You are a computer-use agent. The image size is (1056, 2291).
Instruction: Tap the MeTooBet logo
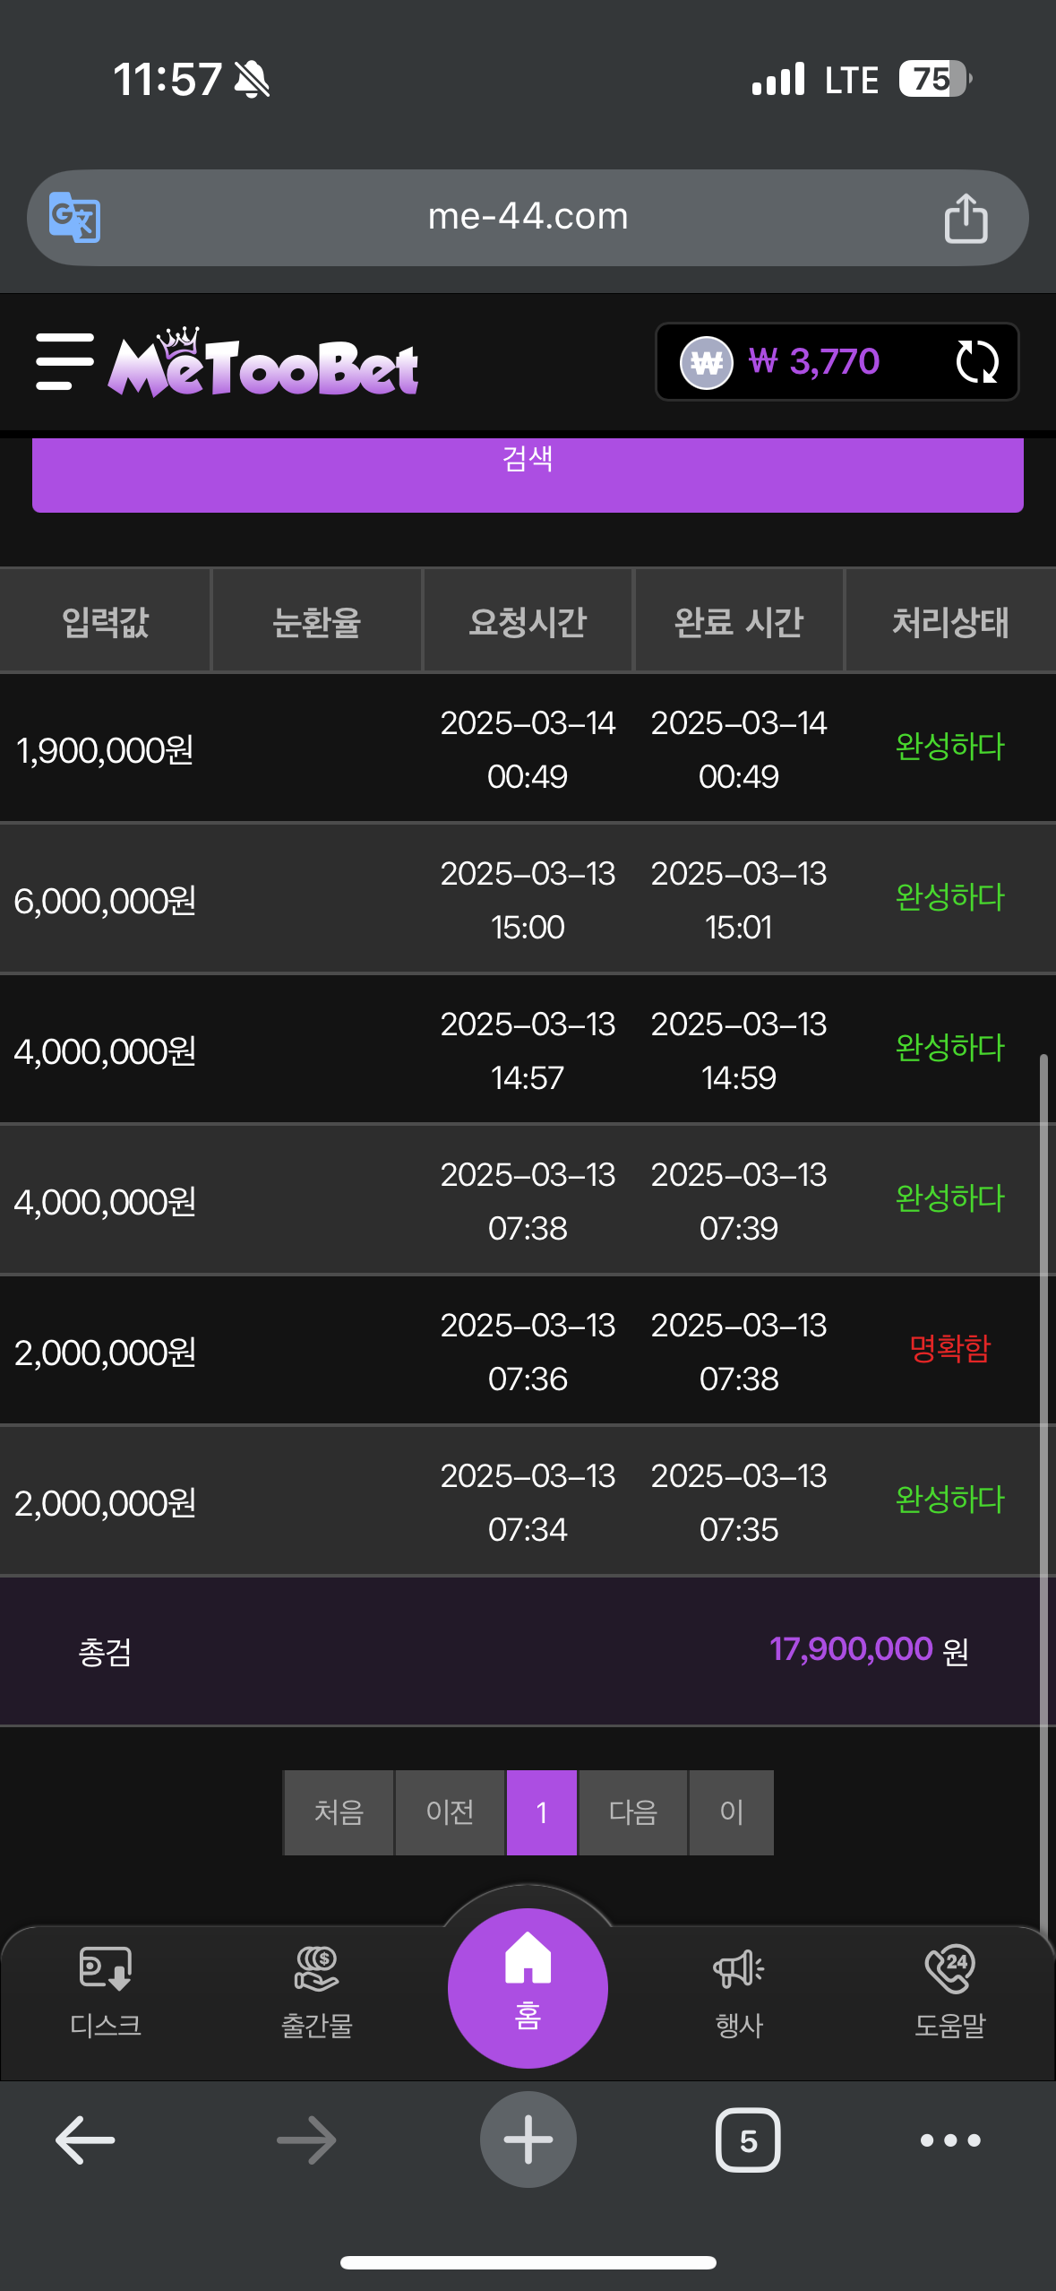click(263, 364)
